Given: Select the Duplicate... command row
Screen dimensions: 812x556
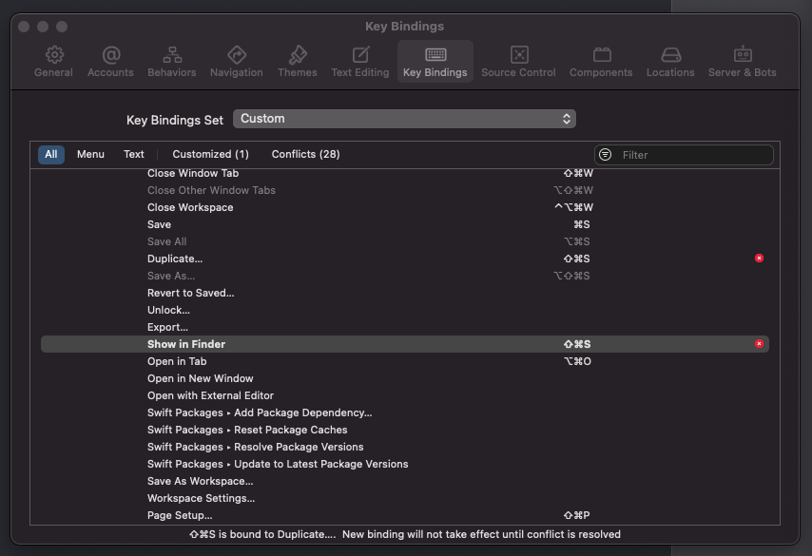Looking at the screenshot, I should click(x=405, y=259).
